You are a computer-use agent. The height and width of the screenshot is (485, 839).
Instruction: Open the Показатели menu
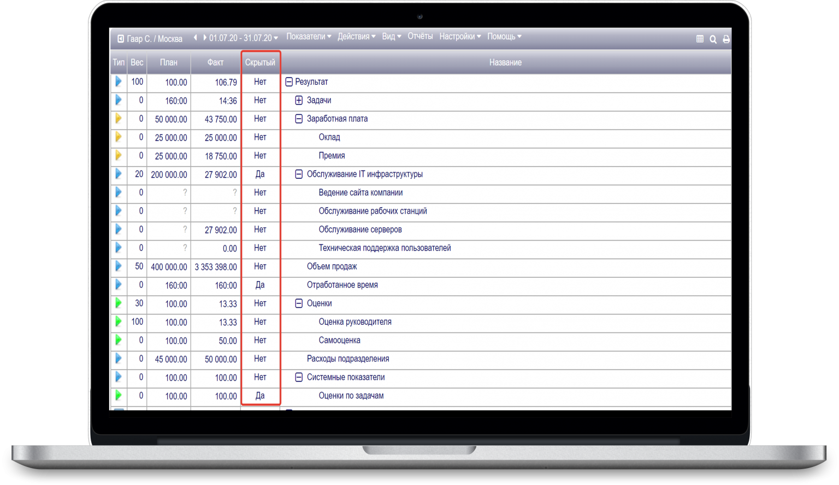[x=309, y=37]
